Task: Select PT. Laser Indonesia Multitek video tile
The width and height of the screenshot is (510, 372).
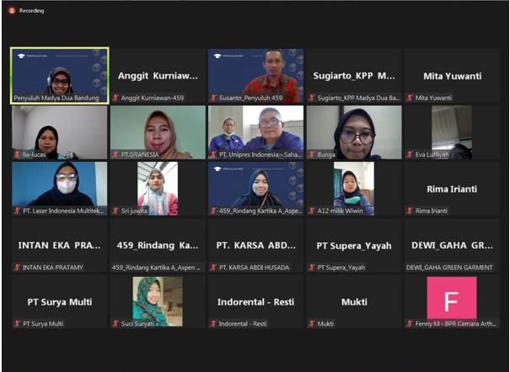Action: pyautogui.click(x=60, y=189)
